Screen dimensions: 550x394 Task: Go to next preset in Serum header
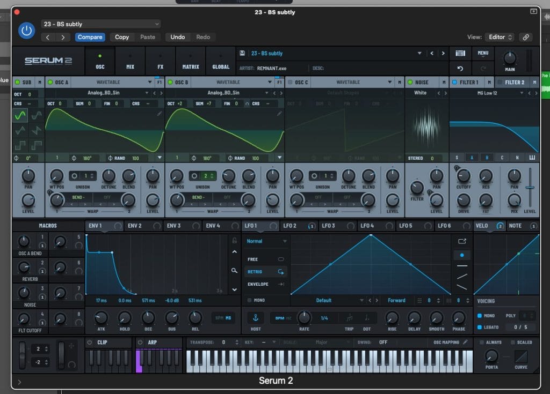(x=443, y=53)
